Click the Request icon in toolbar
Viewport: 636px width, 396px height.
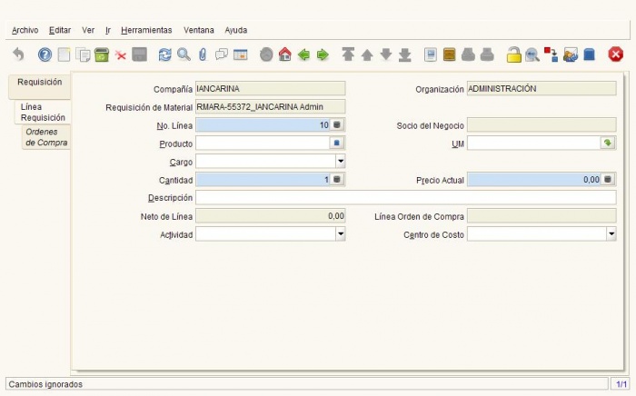point(571,54)
